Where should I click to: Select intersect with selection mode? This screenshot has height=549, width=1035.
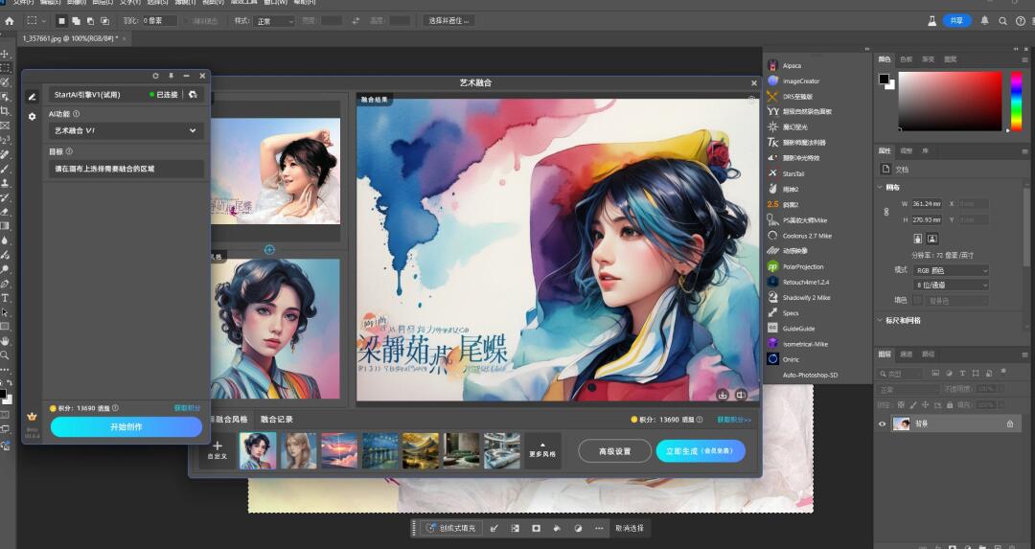105,21
